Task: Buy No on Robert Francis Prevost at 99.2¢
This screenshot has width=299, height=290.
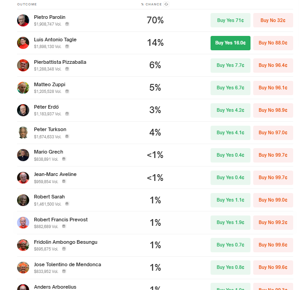Action: coord(273,223)
